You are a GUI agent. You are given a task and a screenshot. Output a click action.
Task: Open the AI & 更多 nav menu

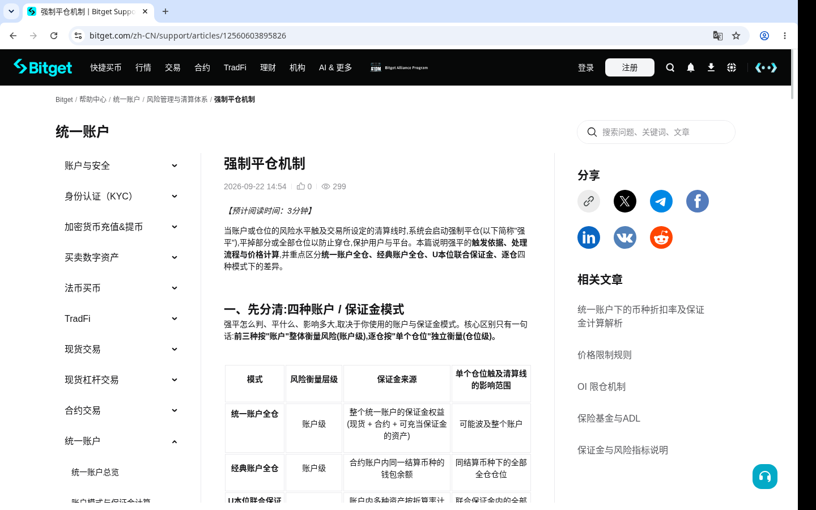point(335,67)
